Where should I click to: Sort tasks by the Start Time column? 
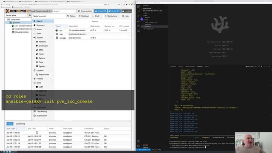coord(16,129)
